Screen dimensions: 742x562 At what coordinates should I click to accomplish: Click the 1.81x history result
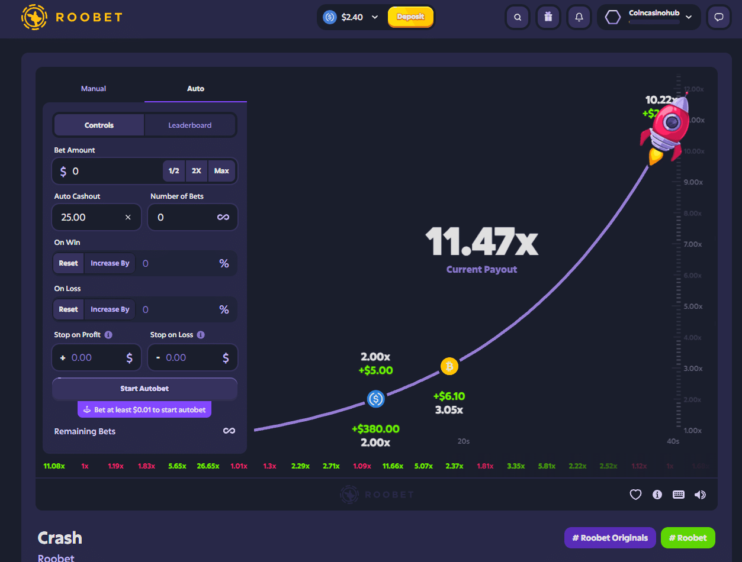point(485,466)
